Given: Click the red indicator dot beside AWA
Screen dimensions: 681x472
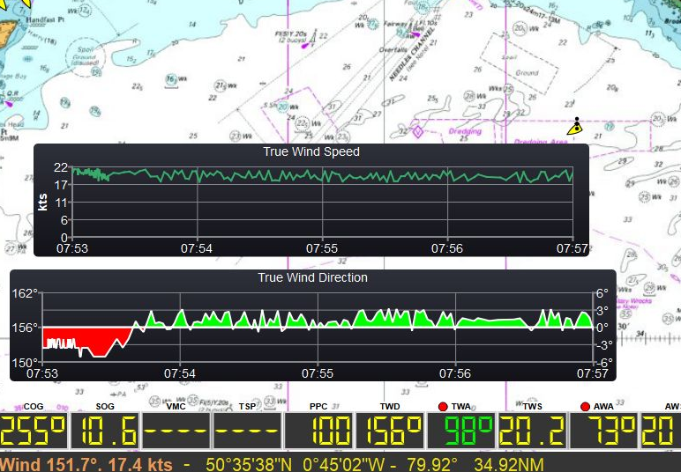Looking at the screenshot, I should point(585,407).
